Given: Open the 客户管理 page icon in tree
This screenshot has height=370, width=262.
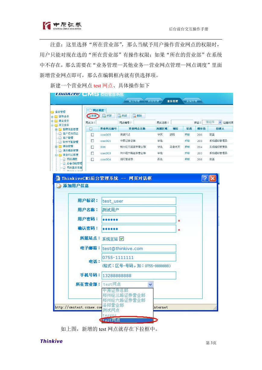Looking at the screenshot, I should 60,138.
